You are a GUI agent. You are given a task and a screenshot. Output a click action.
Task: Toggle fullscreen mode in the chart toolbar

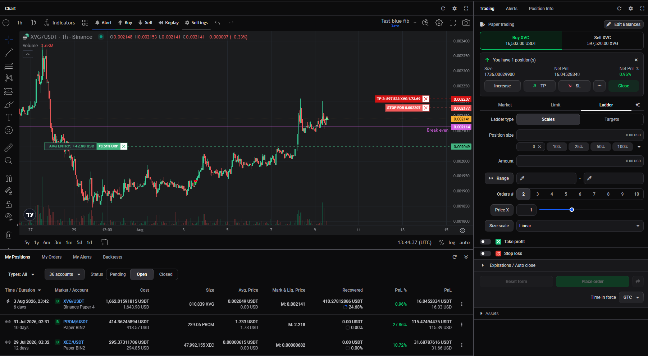[x=453, y=23]
